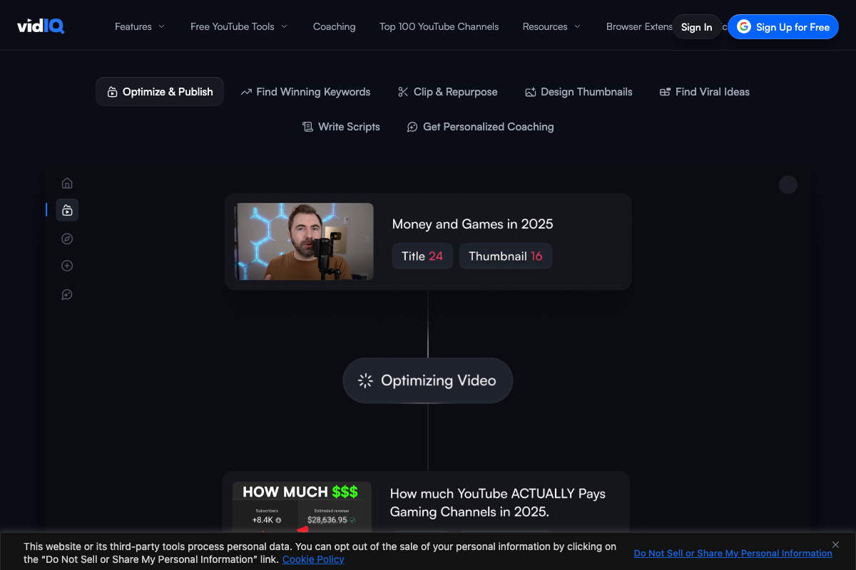Open the home icon in sidebar
This screenshot has height=570, width=856.
[67, 183]
